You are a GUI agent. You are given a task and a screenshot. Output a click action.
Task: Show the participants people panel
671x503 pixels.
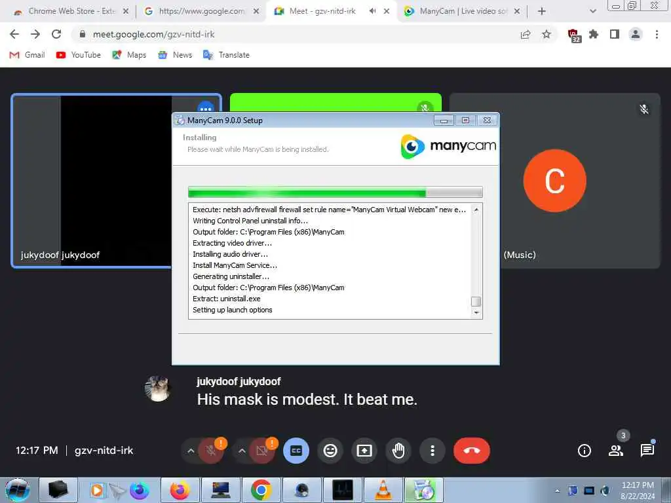pos(616,451)
